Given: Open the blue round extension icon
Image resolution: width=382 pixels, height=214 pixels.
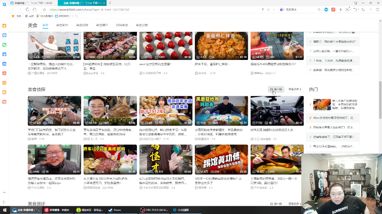Looking at the screenshot, I should click(326, 10).
